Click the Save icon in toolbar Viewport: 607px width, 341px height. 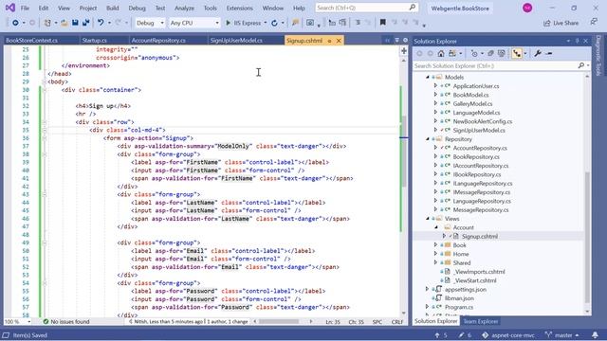pyautogui.click(x=75, y=23)
